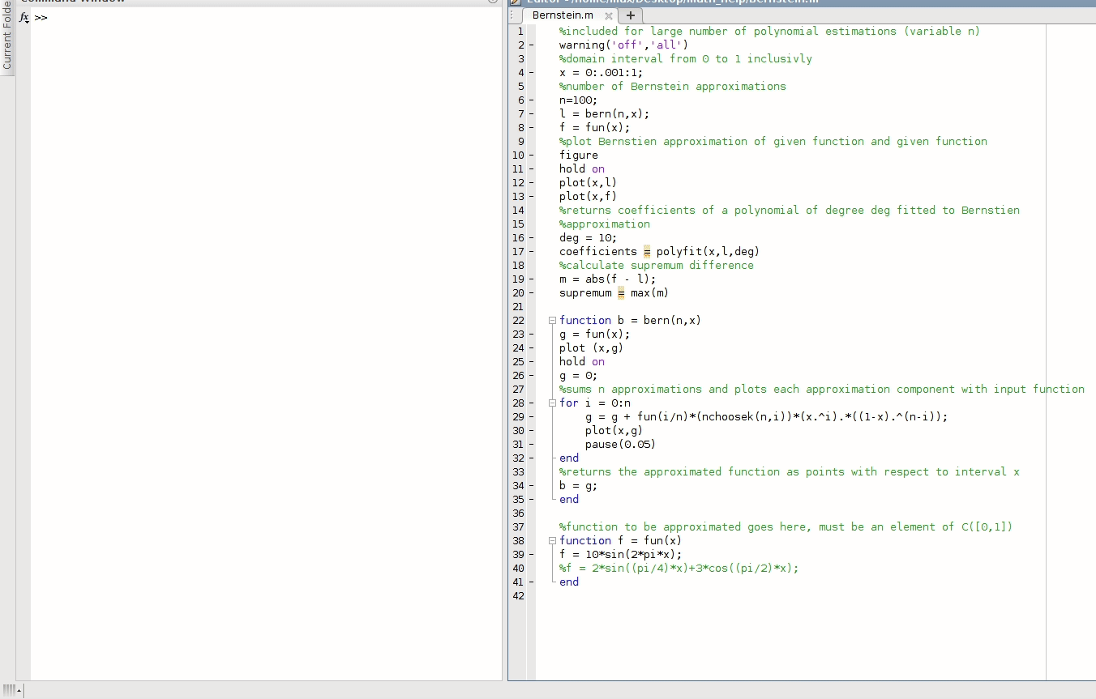The width and height of the screenshot is (1096, 699).
Task: Click "plot (x,g)" on line 24
Action: click(591, 347)
